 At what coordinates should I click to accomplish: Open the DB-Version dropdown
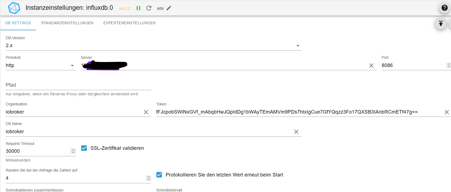(x=154, y=45)
